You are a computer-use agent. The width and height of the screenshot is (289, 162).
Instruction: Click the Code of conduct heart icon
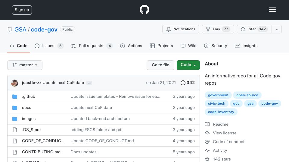(207, 142)
